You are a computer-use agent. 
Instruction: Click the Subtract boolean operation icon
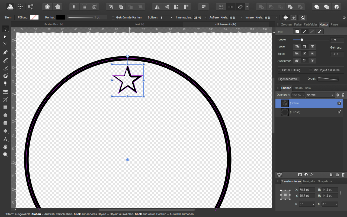271,7
